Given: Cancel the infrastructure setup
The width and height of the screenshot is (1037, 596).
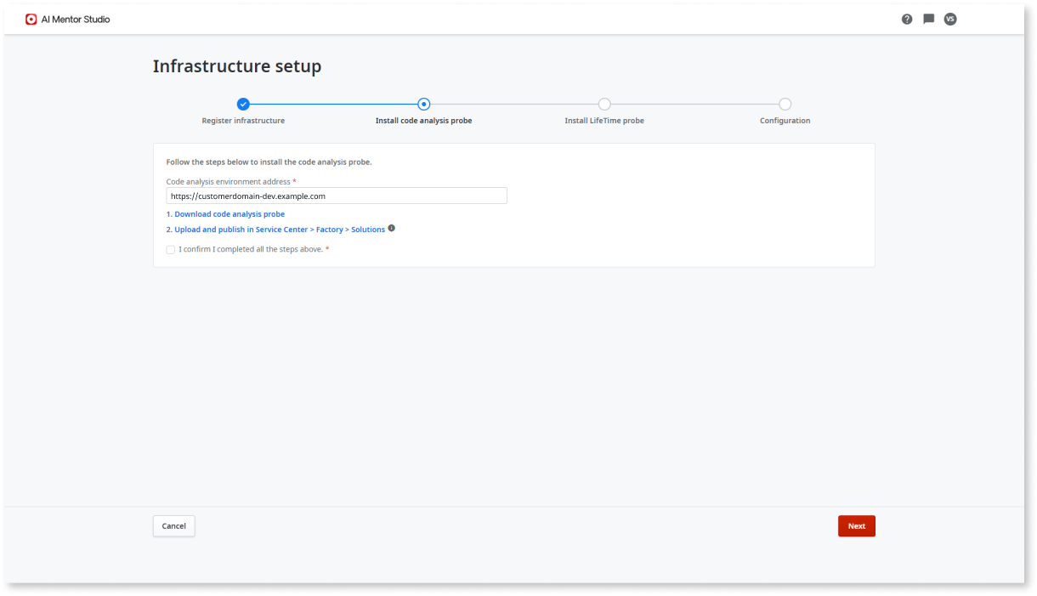Looking at the screenshot, I should [173, 525].
